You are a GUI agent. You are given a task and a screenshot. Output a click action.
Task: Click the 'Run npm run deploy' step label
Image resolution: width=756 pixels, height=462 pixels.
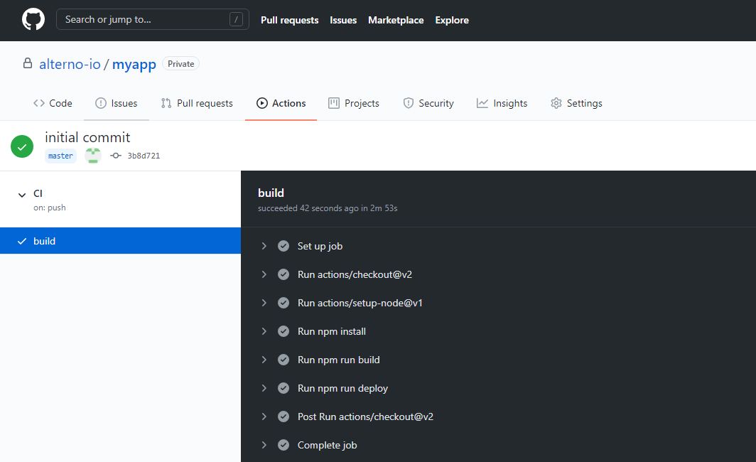[x=342, y=388]
